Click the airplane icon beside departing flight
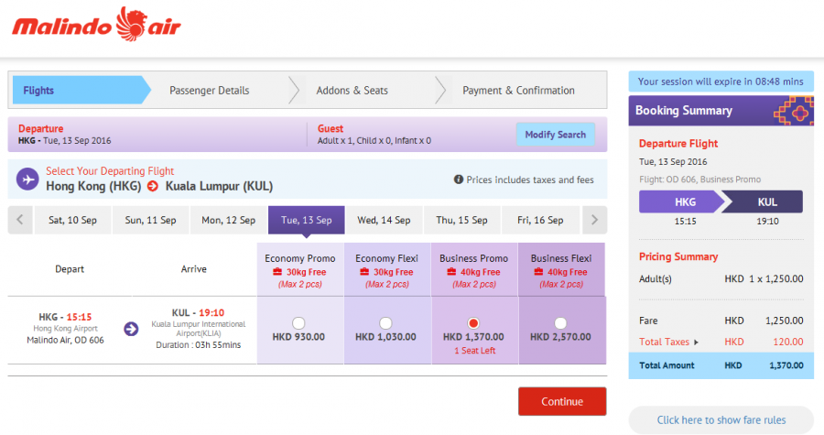Viewport: 824px width, 435px height. [x=27, y=179]
